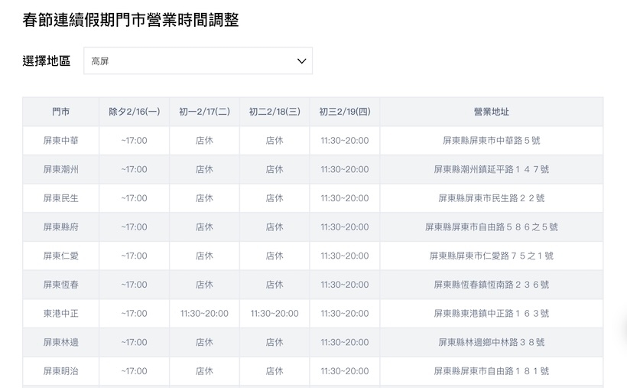Click 東港中正 初一 hours 11:30~20:00
The width and height of the screenshot is (627, 388).
[x=204, y=314]
